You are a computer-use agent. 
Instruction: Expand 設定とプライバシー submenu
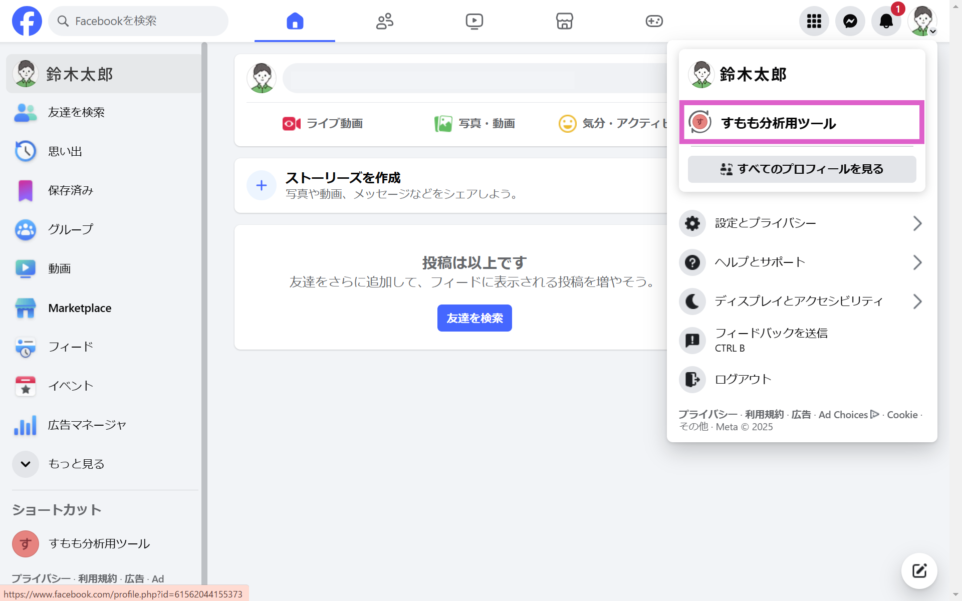coord(801,223)
